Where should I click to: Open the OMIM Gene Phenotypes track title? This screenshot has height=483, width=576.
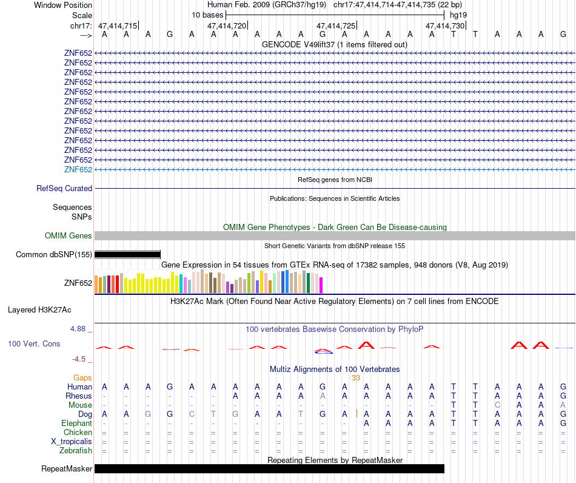click(335, 227)
